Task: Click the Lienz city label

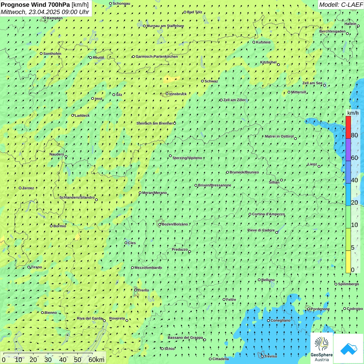Action: tap(312, 164)
